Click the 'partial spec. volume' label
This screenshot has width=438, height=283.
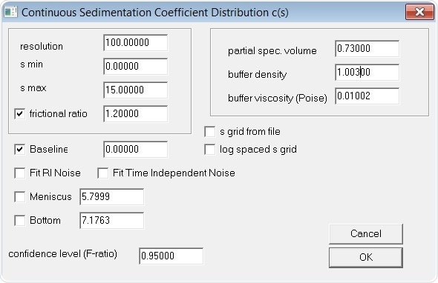[x=272, y=51]
